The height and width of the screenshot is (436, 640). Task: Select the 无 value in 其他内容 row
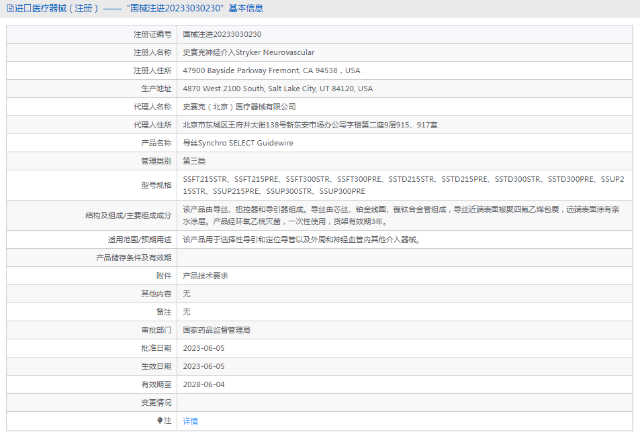point(187,294)
